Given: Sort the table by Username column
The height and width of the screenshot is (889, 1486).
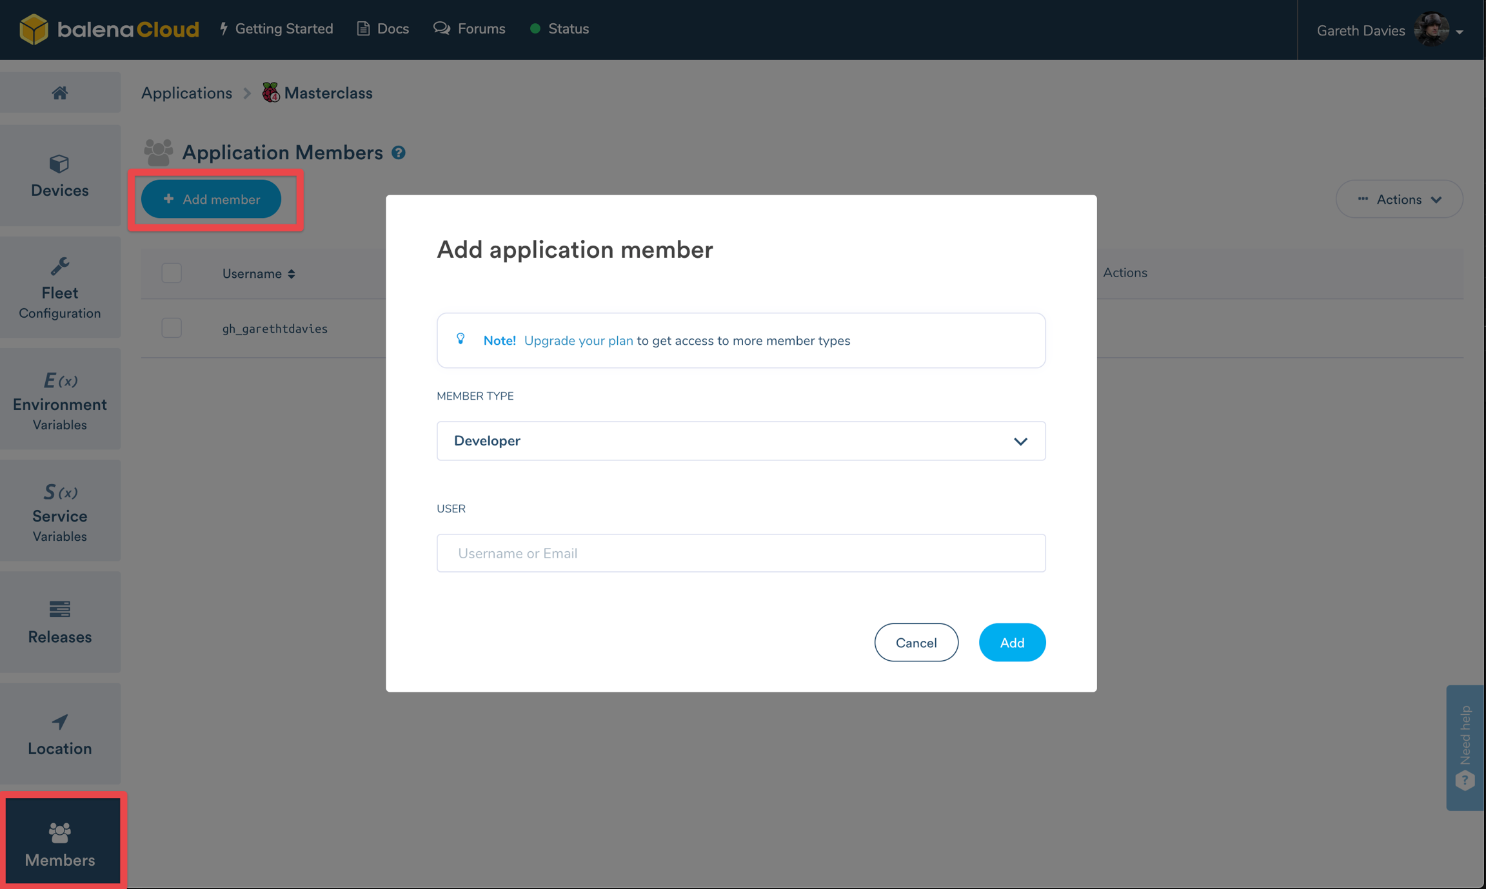Looking at the screenshot, I should click(259, 273).
